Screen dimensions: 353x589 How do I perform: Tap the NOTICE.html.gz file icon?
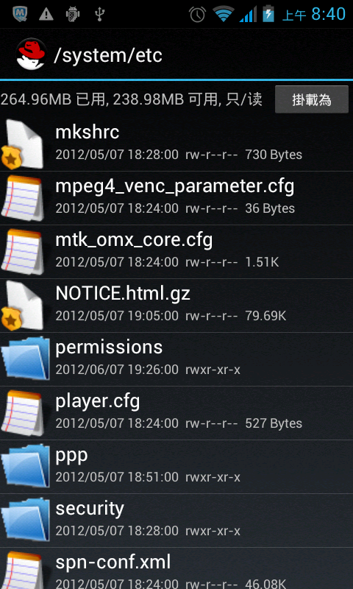pyautogui.click(x=23, y=306)
